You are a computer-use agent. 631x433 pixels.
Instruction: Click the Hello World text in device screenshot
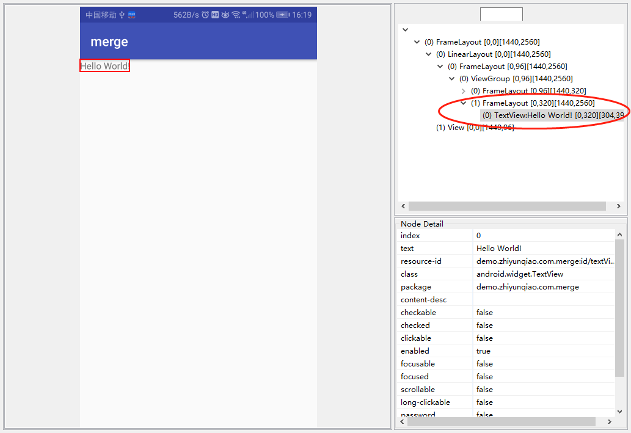click(x=104, y=66)
